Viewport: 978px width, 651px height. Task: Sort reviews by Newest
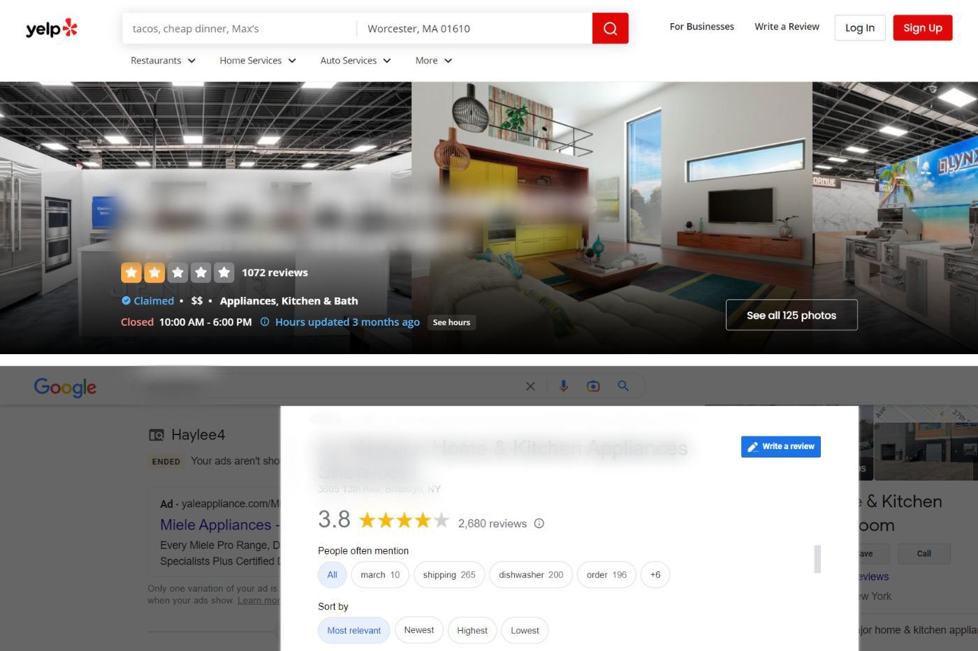(x=418, y=630)
